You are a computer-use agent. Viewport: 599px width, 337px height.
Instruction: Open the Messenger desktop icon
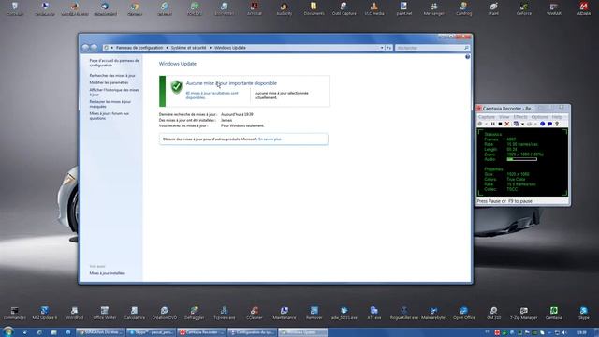point(433,9)
